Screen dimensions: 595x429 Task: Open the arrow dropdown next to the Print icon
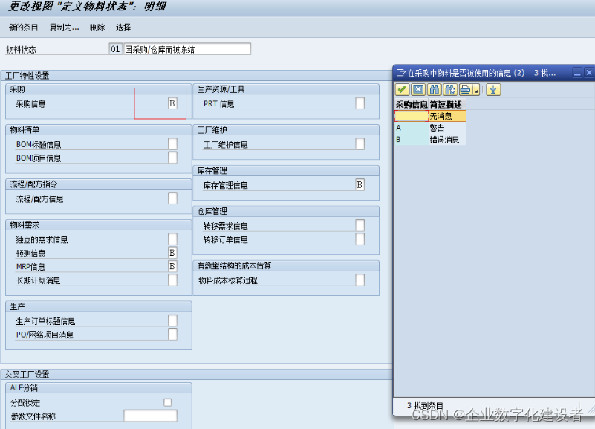click(475, 91)
